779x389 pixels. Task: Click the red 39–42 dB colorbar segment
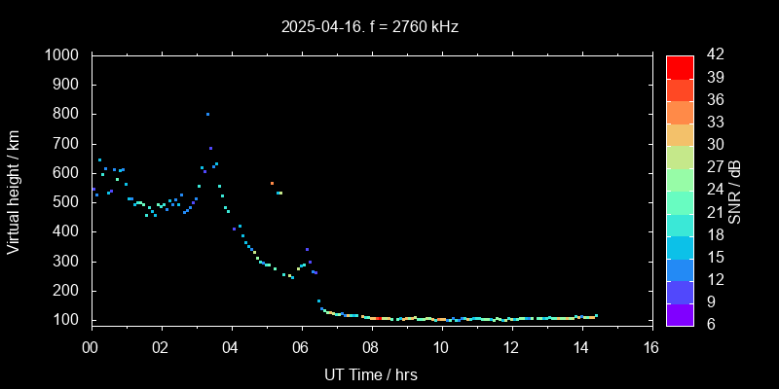(x=680, y=66)
